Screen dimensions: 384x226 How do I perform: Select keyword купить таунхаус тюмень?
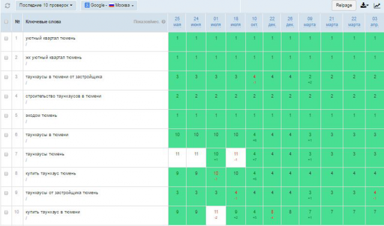click(50, 173)
